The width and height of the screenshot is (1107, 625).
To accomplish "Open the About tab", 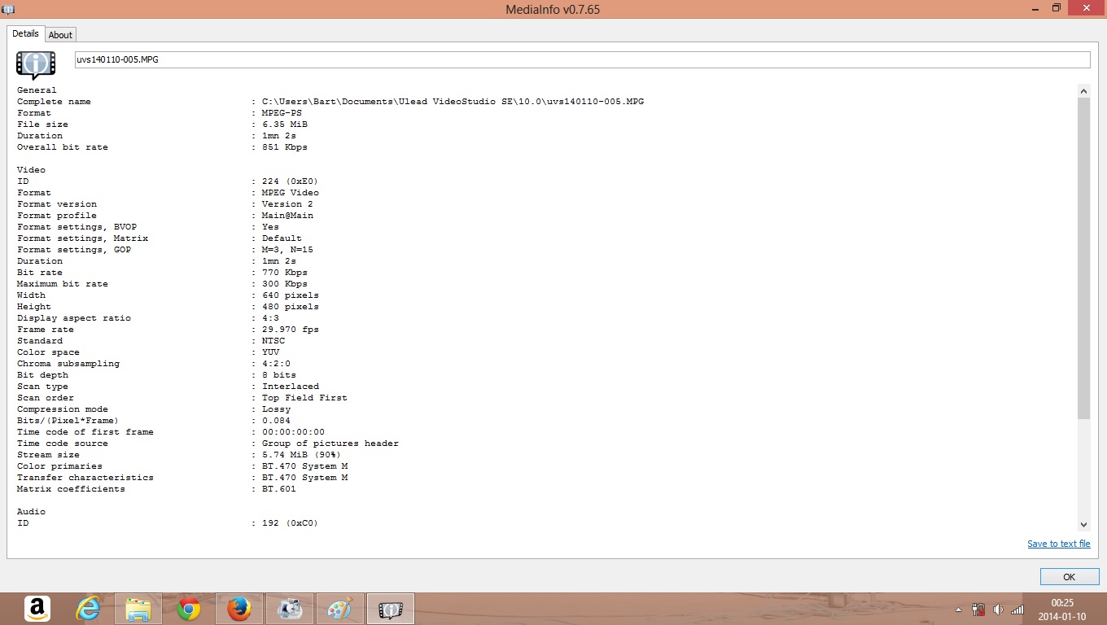I will (x=60, y=35).
